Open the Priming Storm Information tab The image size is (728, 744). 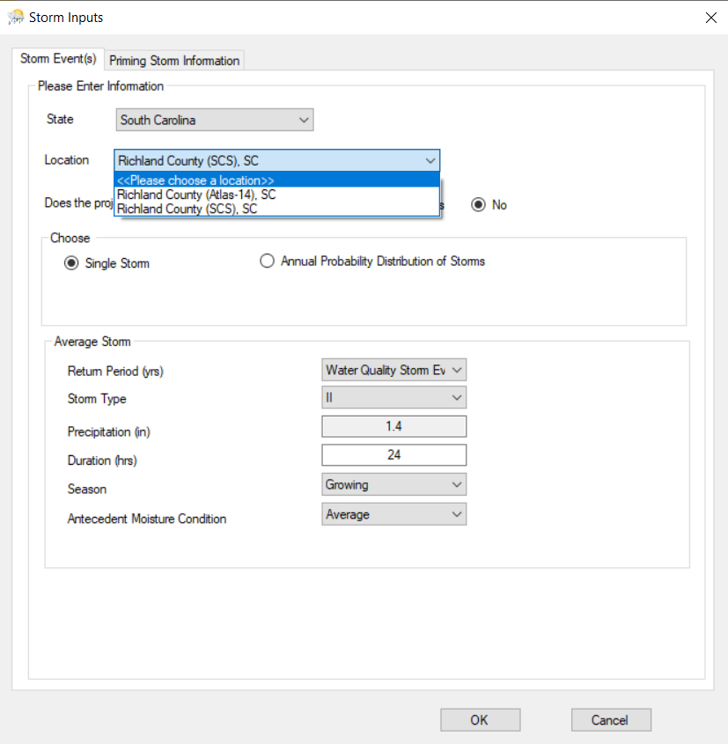tap(173, 61)
